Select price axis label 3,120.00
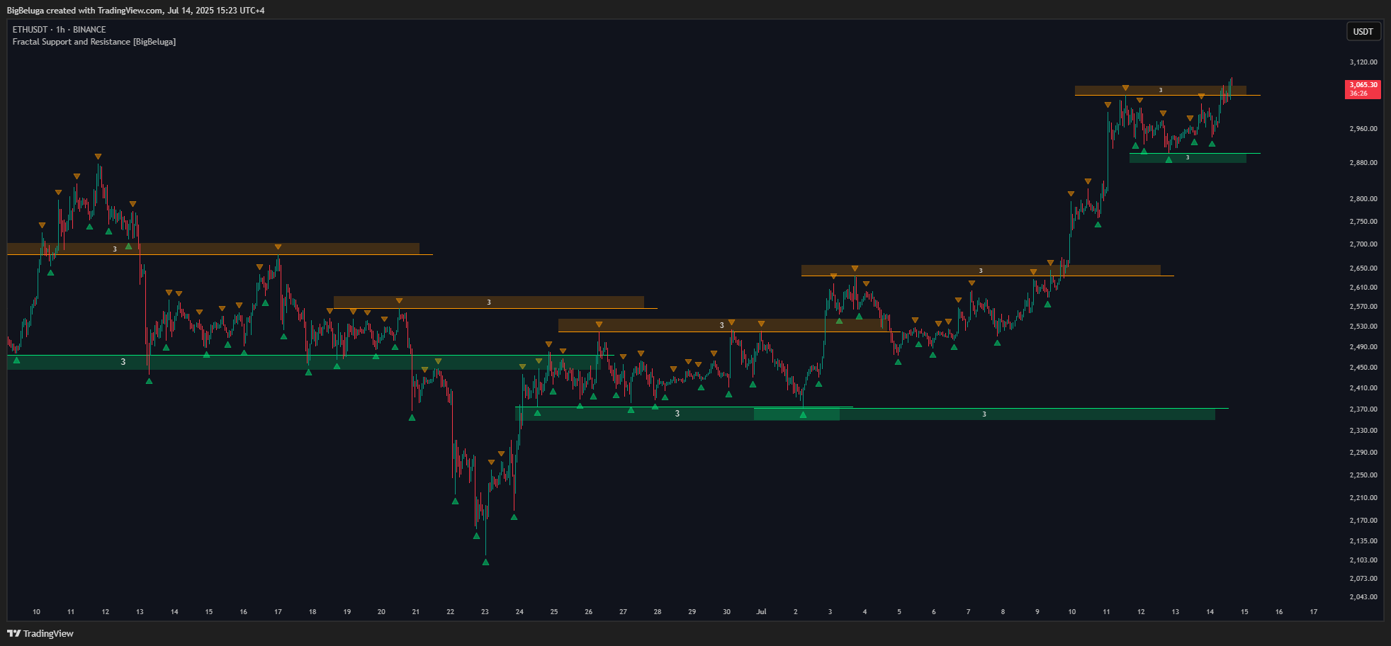The height and width of the screenshot is (646, 1391). [x=1363, y=62]
